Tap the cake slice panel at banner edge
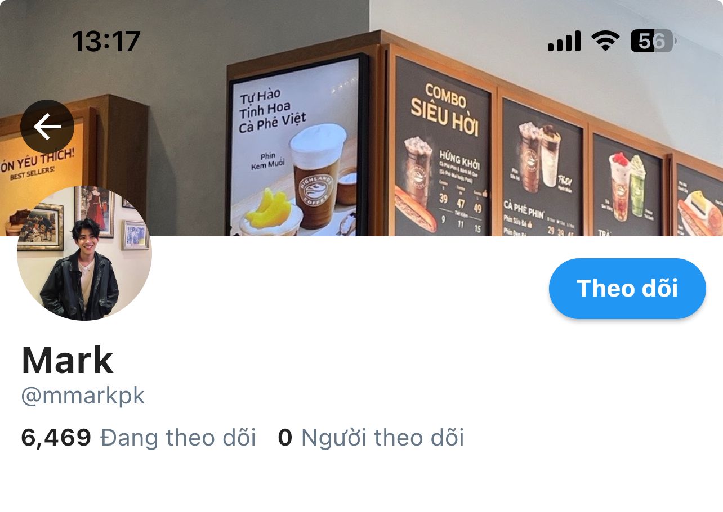The width and height of the screenshot is (723, 512). pyautogui.click(x=699, y=200)
